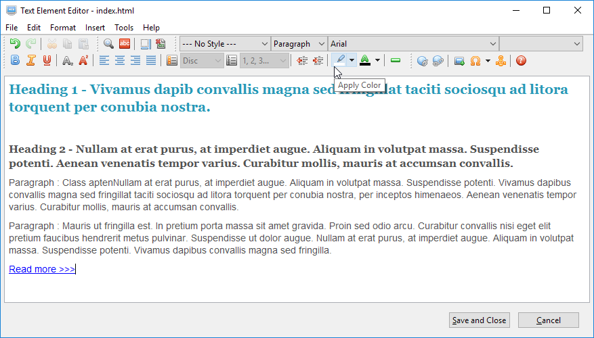Viewport: 594px width, 338px height.
Task: Open Find with the magnifier icon
Action: (x=108, y=44)
